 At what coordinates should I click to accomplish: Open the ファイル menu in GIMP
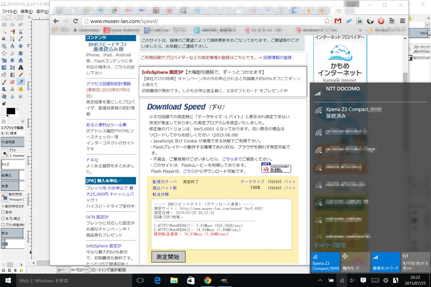[10, 11]
